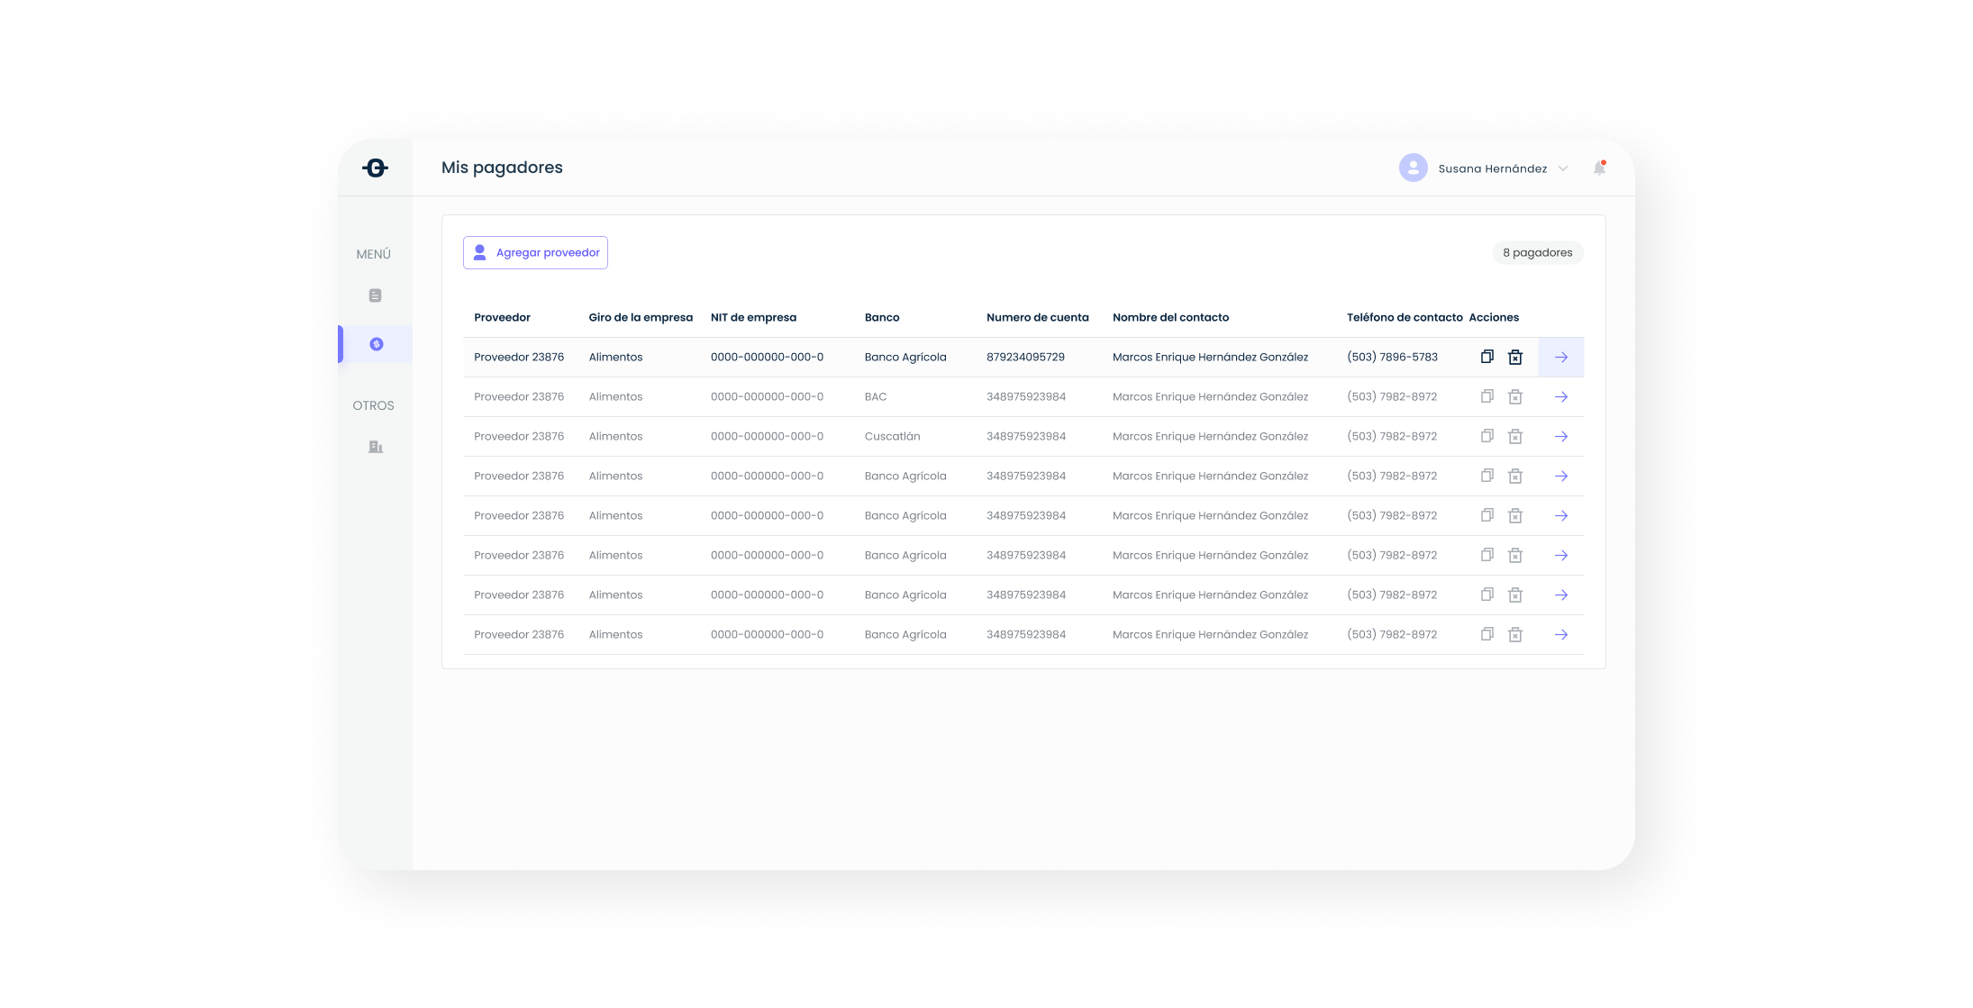Select the dollar coin sidebar icon

pos(377,344)
